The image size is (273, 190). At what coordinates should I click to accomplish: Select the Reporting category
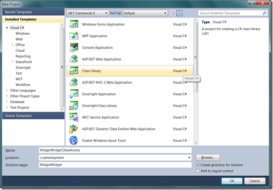[23, 56]
